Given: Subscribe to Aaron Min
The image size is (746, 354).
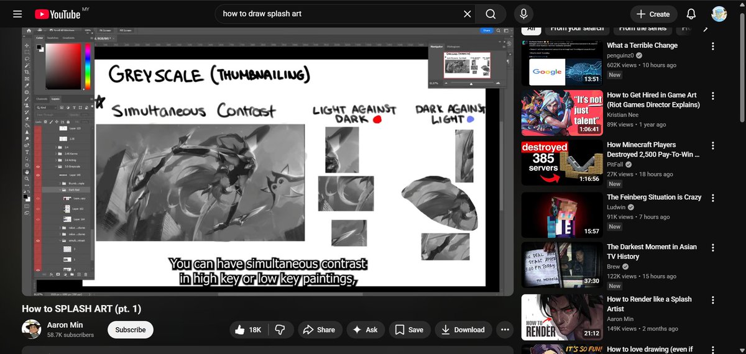Looking at the screenshot, I should tap(131, 330).
